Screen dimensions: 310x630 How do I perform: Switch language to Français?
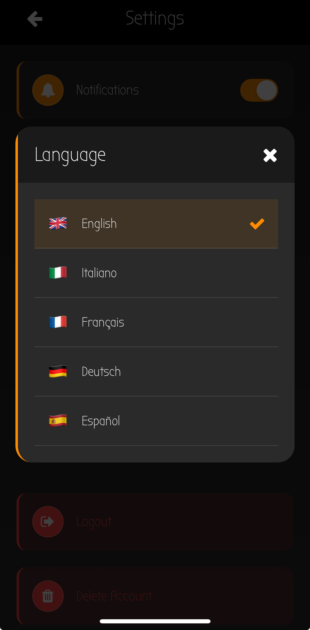[156, 322]
